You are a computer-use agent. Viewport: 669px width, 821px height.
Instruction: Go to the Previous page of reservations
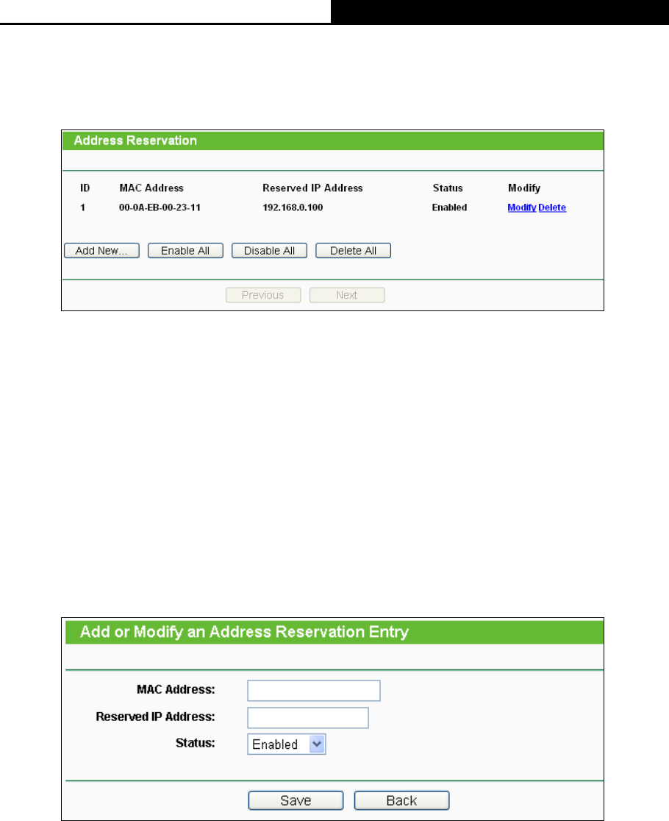263,295
